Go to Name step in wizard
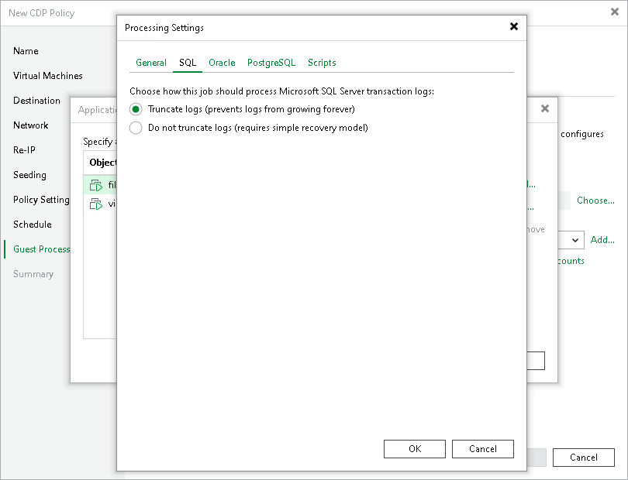 coord(26,51)
